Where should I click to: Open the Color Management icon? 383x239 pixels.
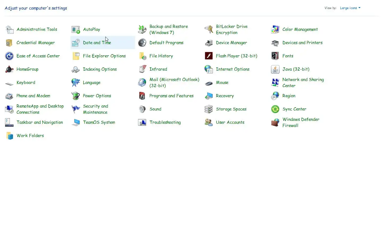pos(275,29)
